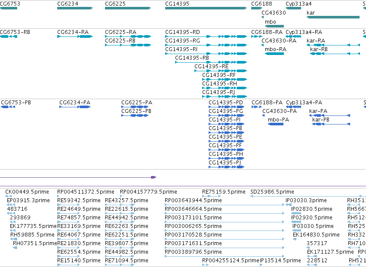
Task: Open transcript CG14395-RB label
Action: pos(192,58)
